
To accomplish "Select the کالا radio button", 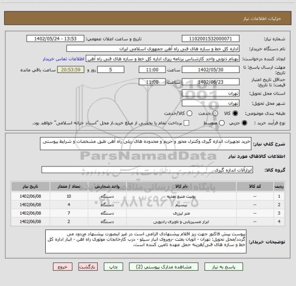I will [x=235, y=113].
